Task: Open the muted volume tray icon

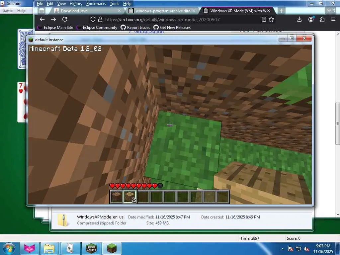Action: [x=306, y=249]
